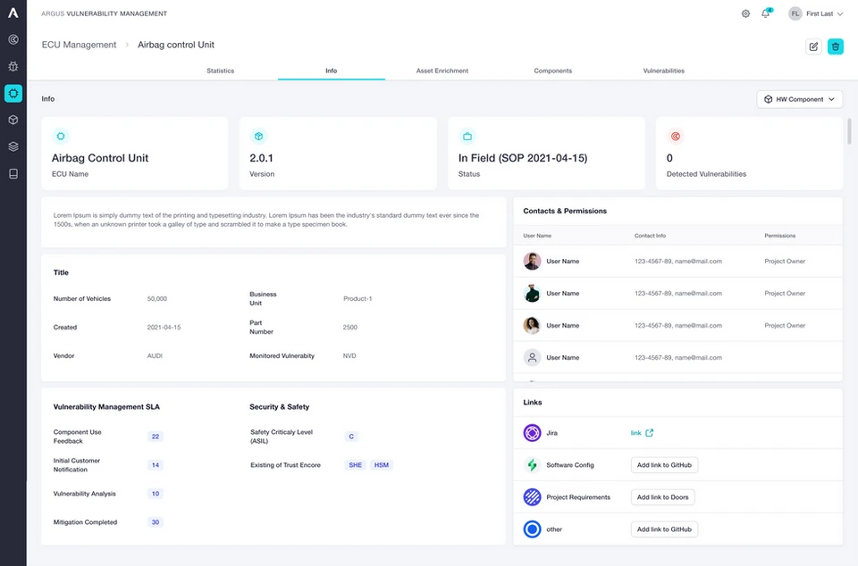Viewport: 858px width, 566px height.
Task: Click the SHE trust encore tag
Action: (x=355, y=465)
